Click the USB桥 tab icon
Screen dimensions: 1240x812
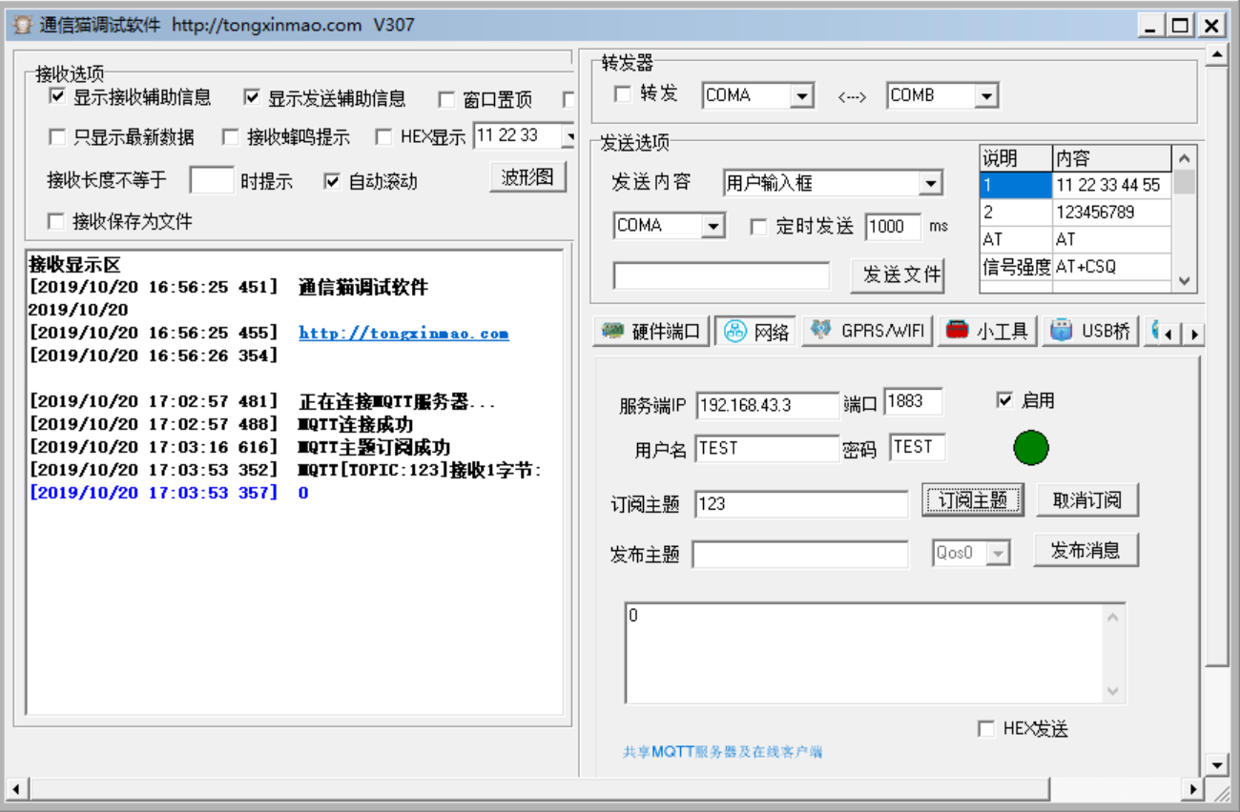tap(1061, 330)
